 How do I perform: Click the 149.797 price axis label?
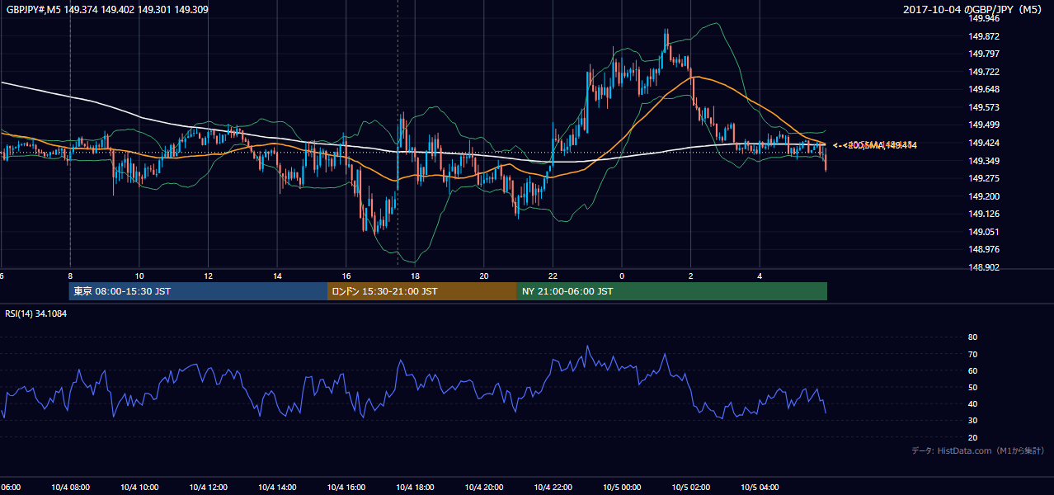click(x=984, y=54)
